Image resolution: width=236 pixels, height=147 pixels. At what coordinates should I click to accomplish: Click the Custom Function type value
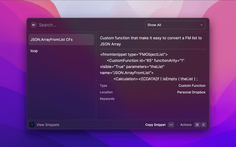pyautogui.click(x=192, y=86)
